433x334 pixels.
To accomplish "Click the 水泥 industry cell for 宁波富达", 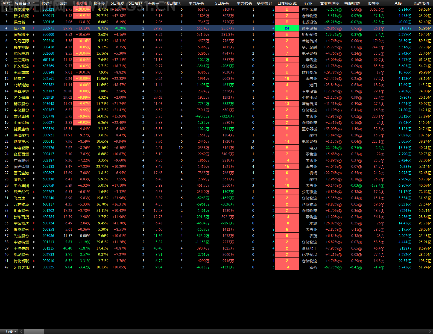I will tap(313, 223).
